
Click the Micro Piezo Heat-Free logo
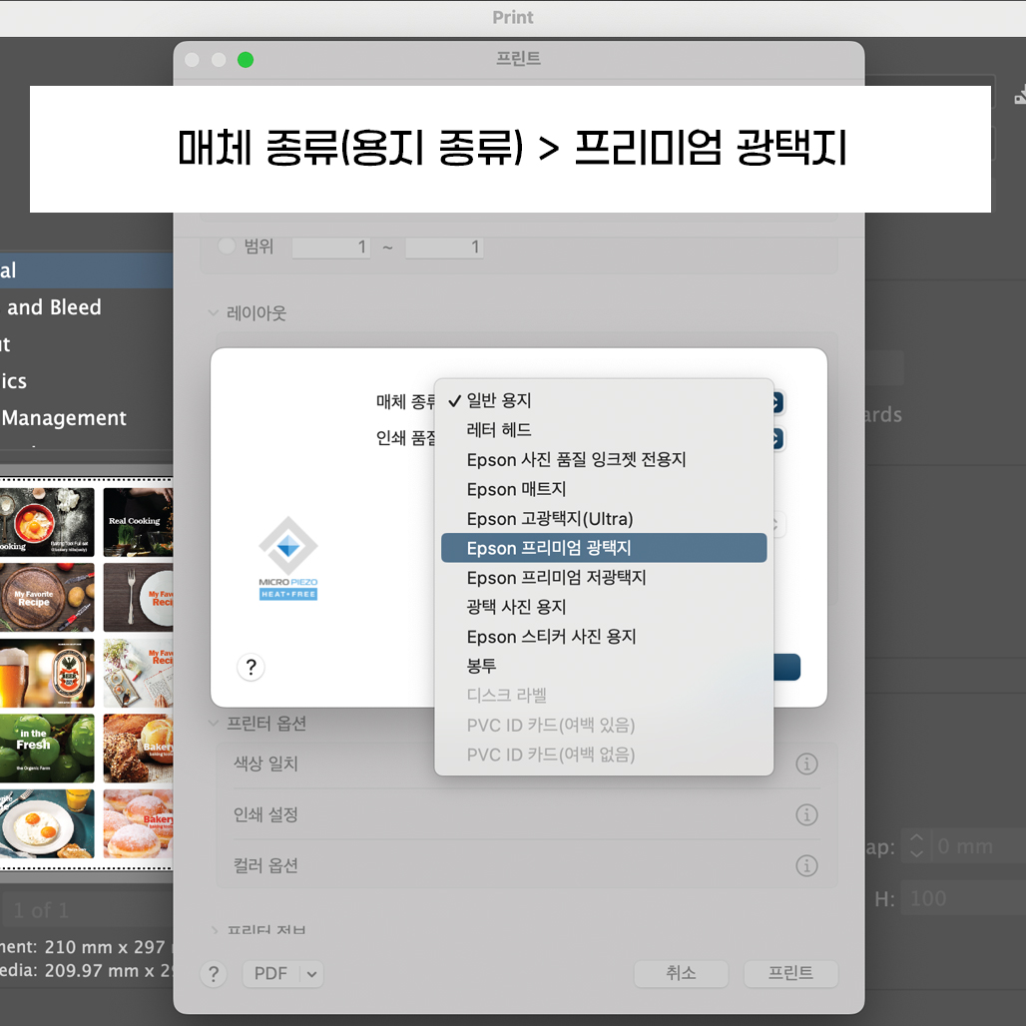pos(287,558)
